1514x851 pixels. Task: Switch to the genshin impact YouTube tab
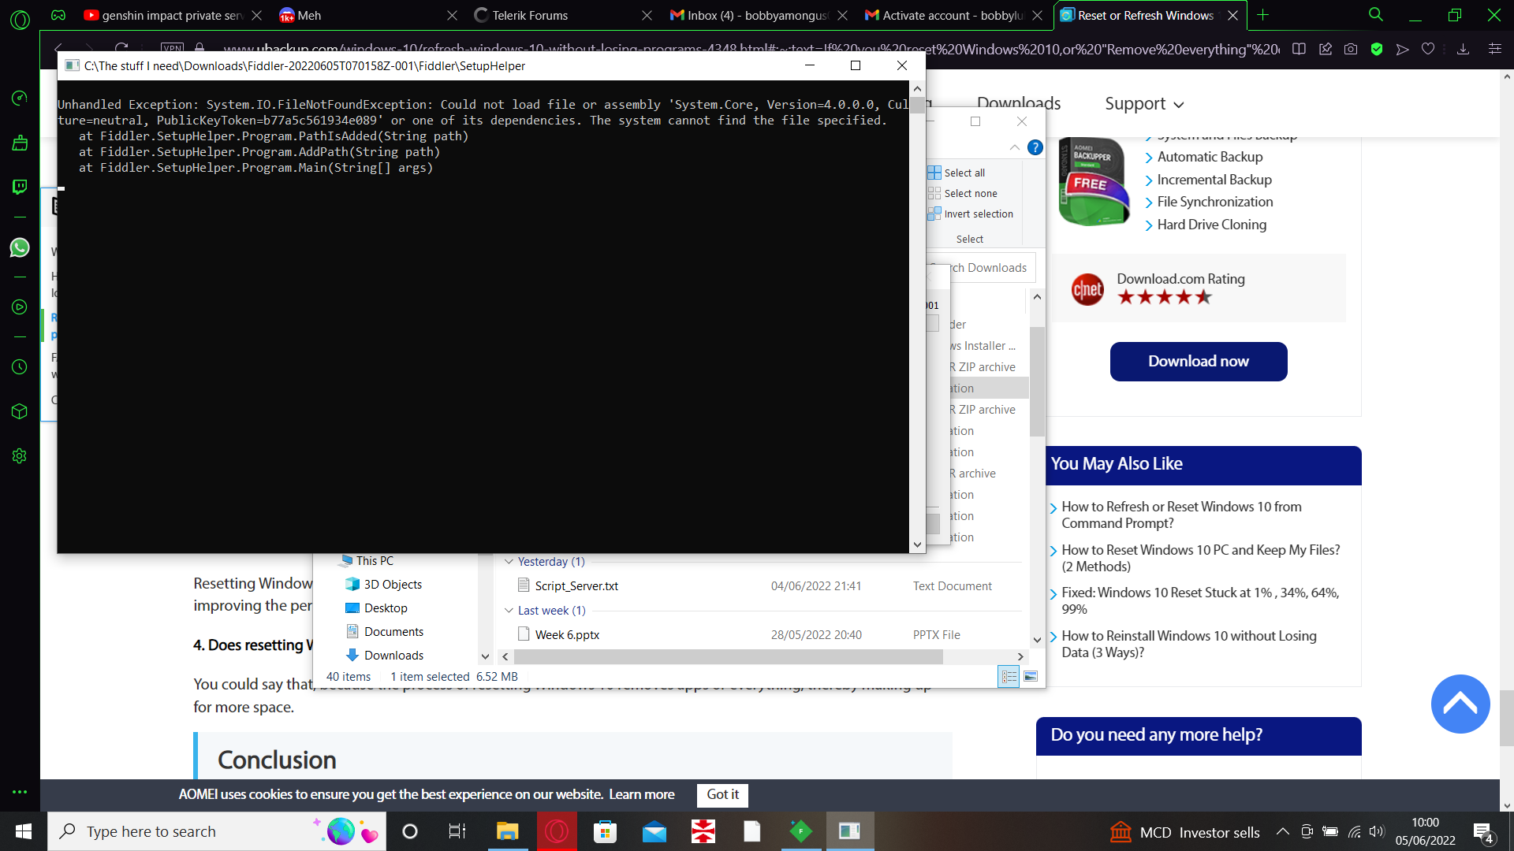point(172,15)
